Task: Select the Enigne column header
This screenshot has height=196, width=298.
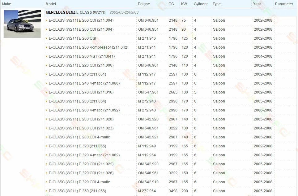Action: [144, 4]
